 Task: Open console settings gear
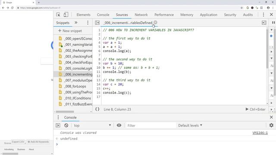[x=271, y=125]
